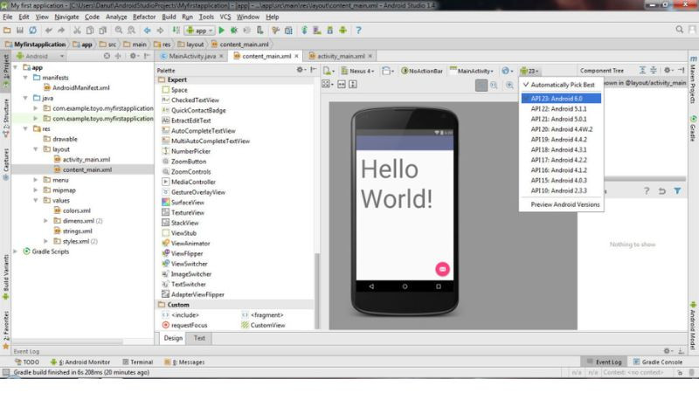Zoom in on the design preview
699x393 pixels.
pyautogui.click(x=509, y=85)
